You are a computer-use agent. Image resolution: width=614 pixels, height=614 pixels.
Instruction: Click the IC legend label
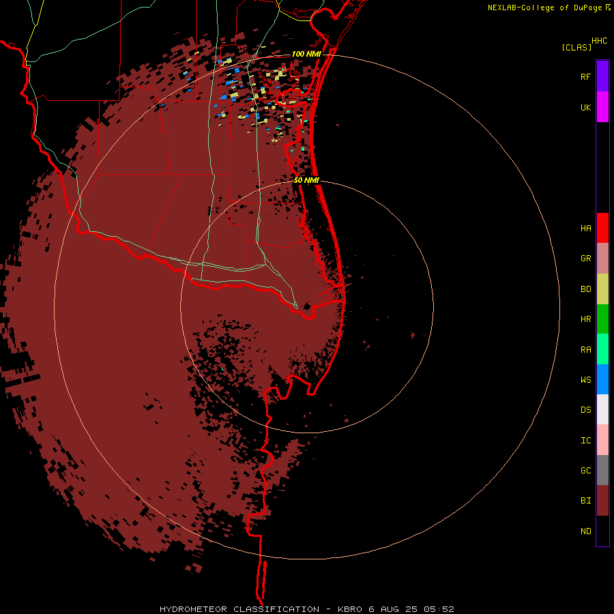pyautogui.click(x=585, y=440)
